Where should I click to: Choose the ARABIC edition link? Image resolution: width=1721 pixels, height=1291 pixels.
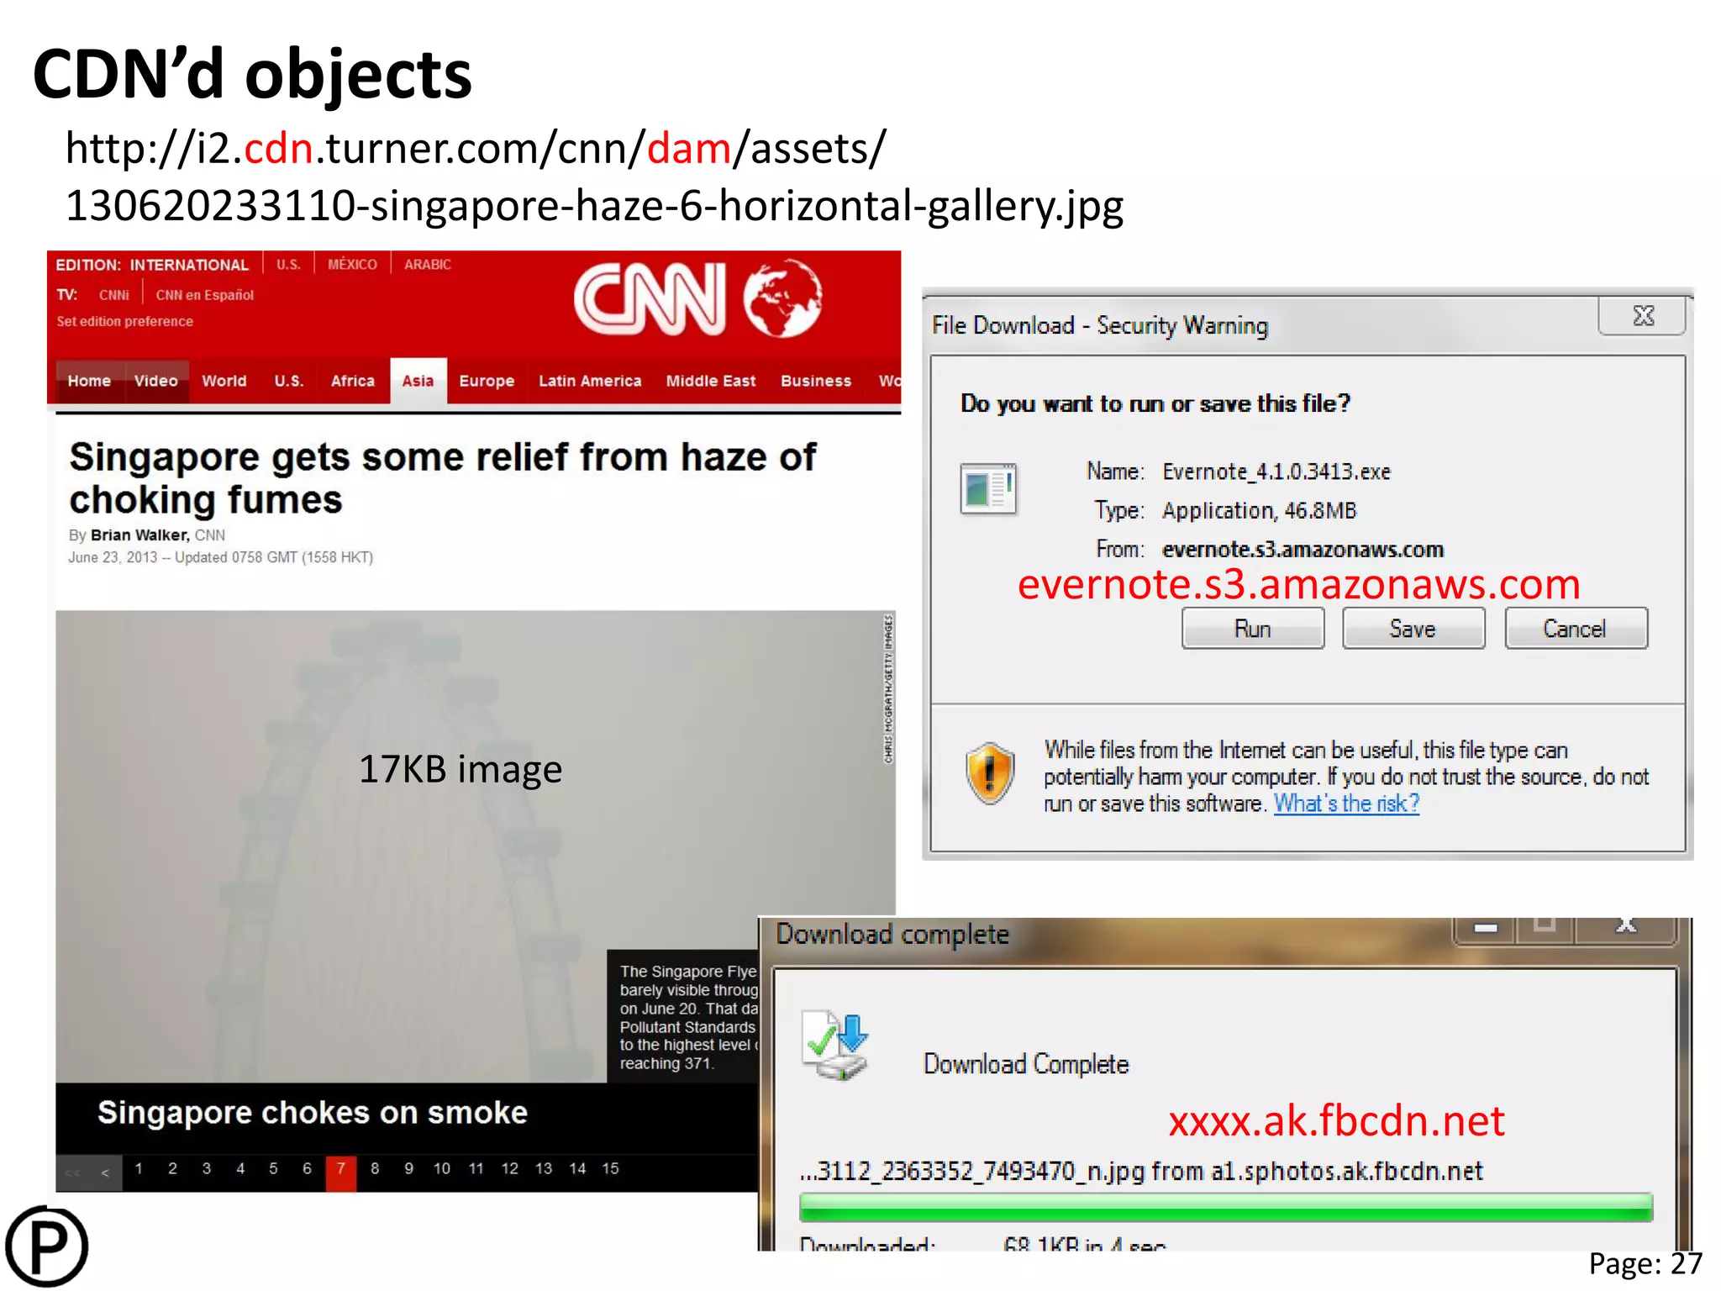(x=428, y=265)
